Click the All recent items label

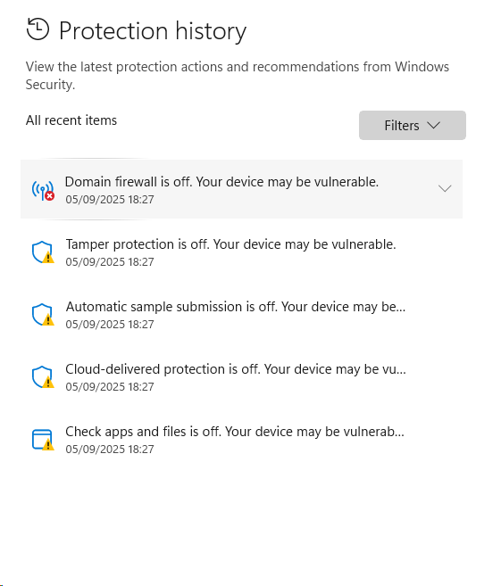[x=71, y=120]
